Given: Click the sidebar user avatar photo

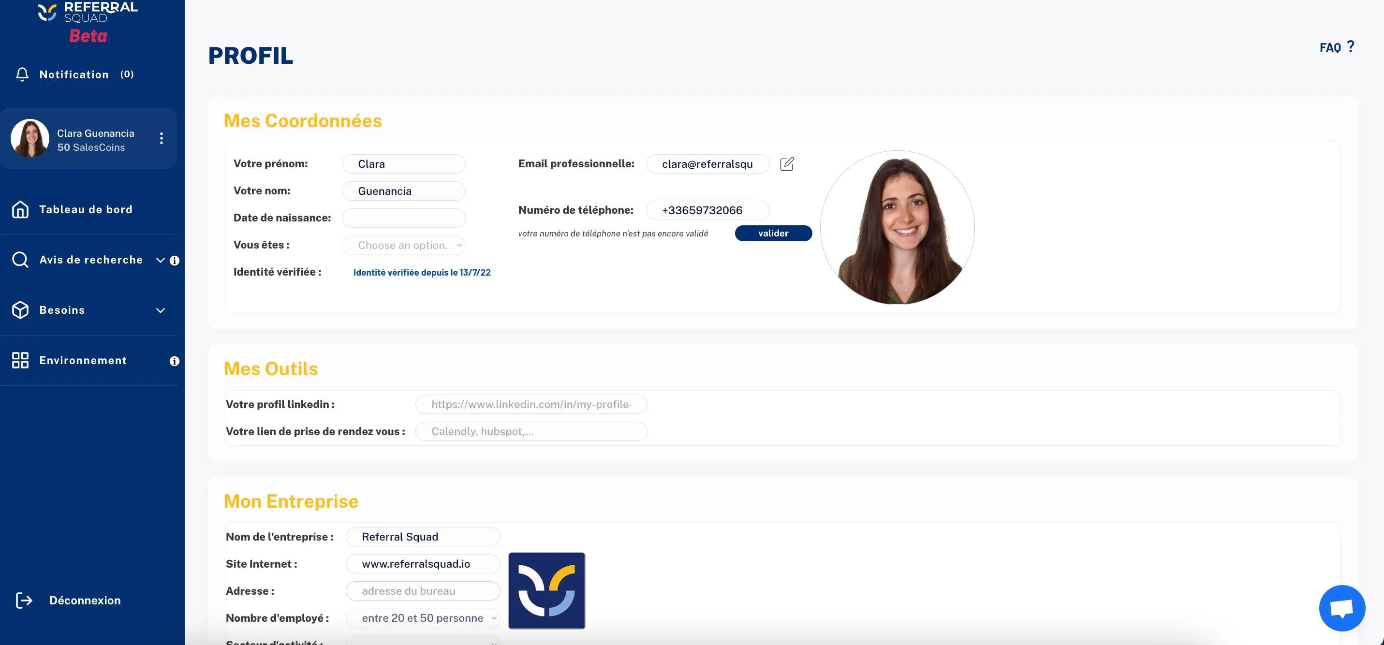Looking at the screenshot, I should 30,139.
